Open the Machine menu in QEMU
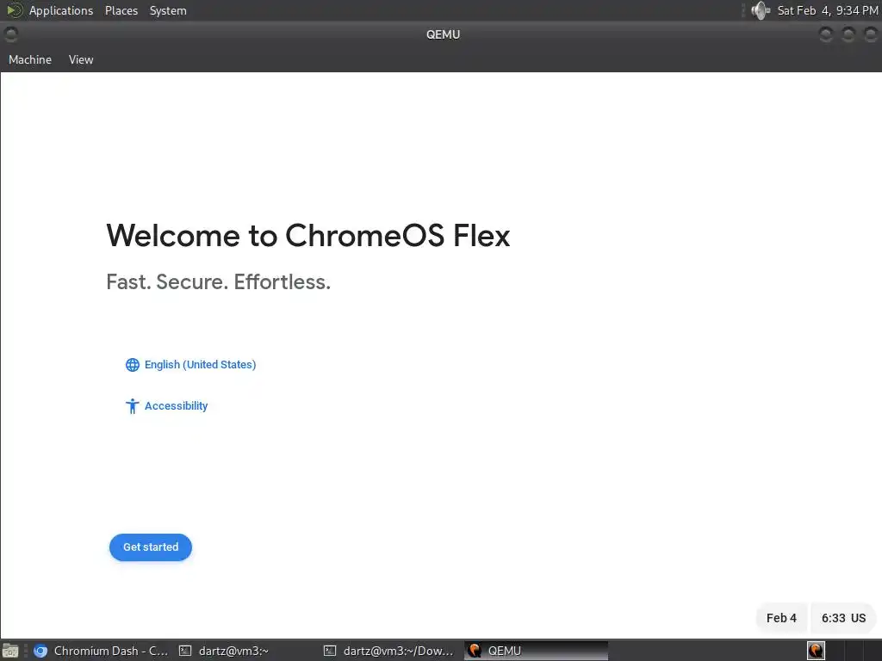 click(30, 59)
